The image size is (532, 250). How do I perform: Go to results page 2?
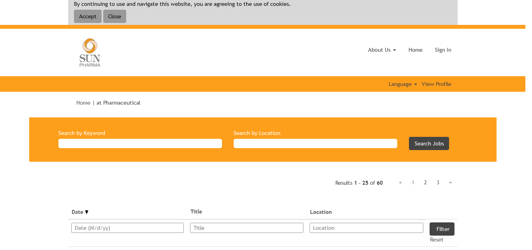[x=425, y=182]
